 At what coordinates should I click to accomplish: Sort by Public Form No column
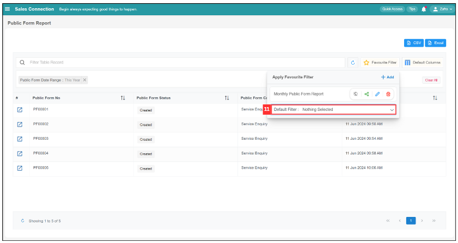[x=123, y=98]
